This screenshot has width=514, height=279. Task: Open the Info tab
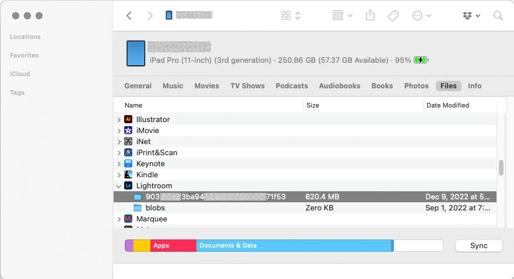coord(474,85)
